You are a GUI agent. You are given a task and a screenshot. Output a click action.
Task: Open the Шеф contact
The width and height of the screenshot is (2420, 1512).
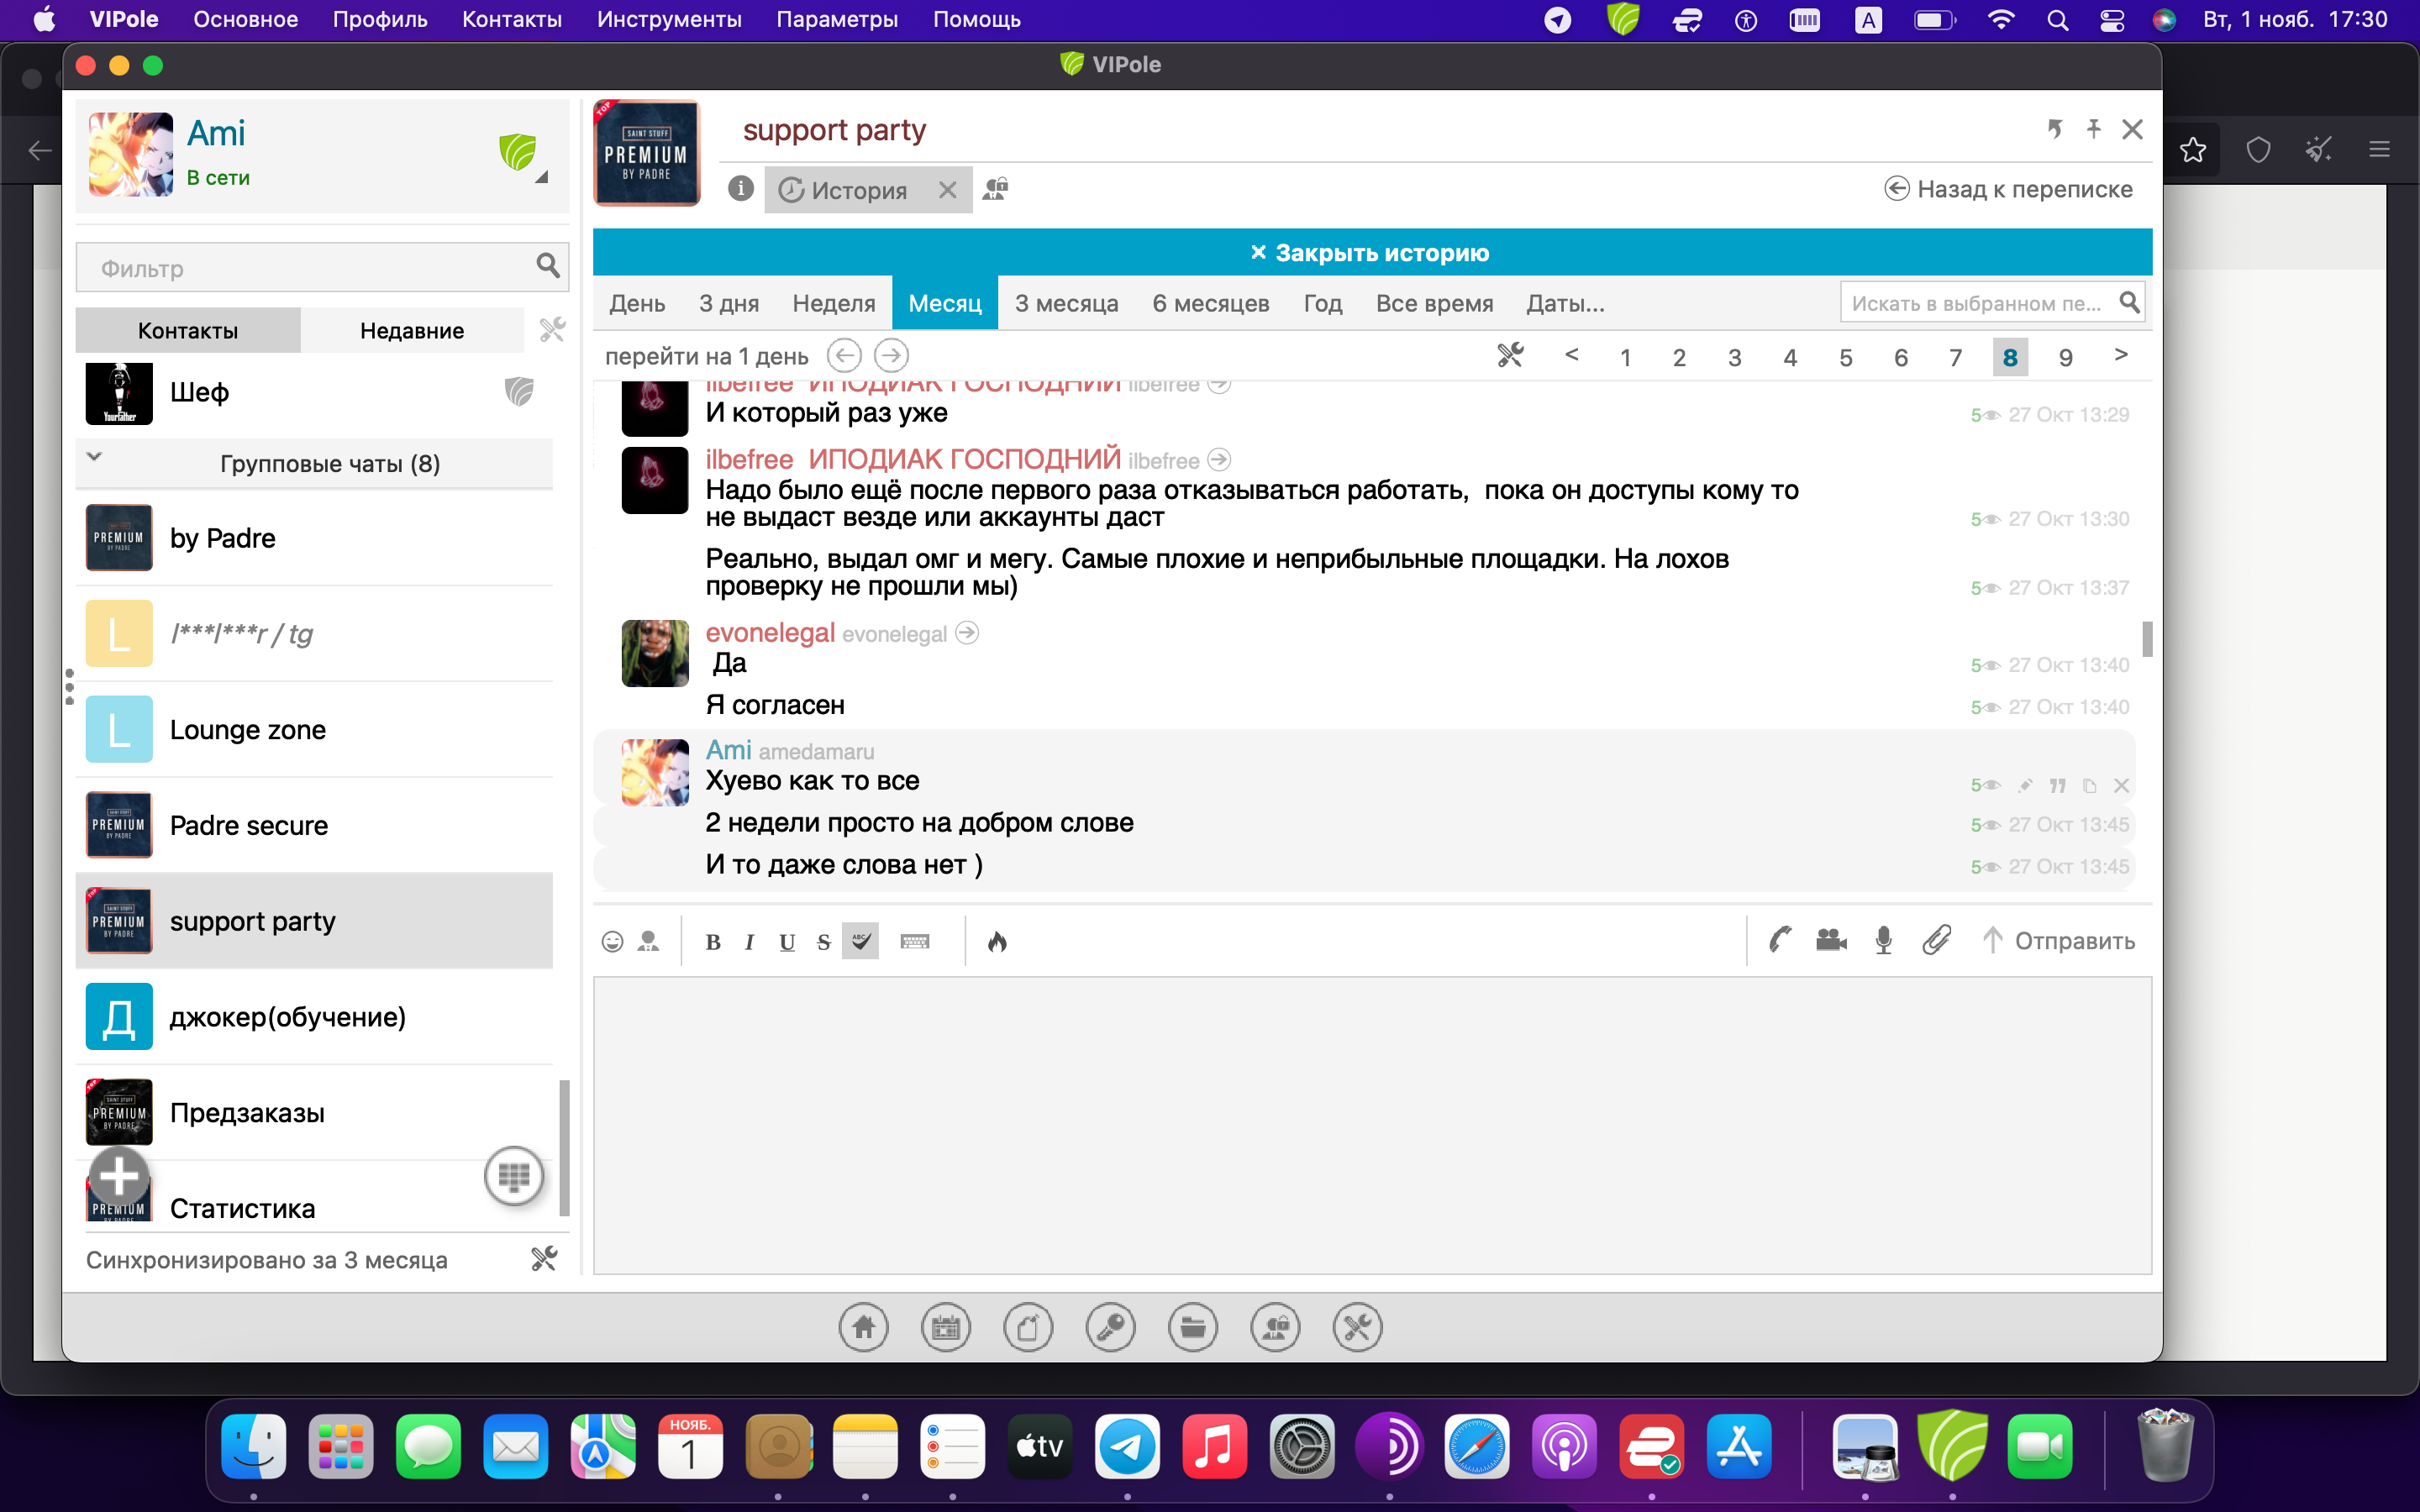pyautogui.click(x=314, y=392)
